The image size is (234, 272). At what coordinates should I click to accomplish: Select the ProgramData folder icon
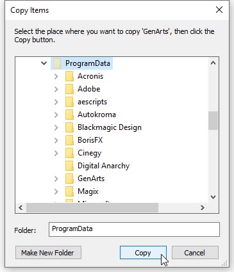point(57,63)
